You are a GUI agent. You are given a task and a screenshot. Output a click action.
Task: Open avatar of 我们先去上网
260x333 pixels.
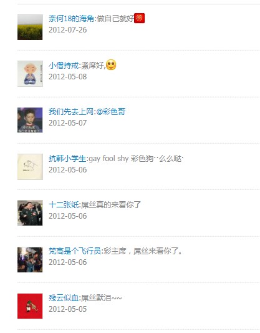point(30,120)
